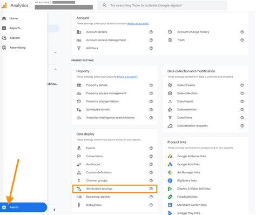This screenshot has width=256, height=215.
Task: Collapse the lower section chevron in side panel
Action: point(56,69)
